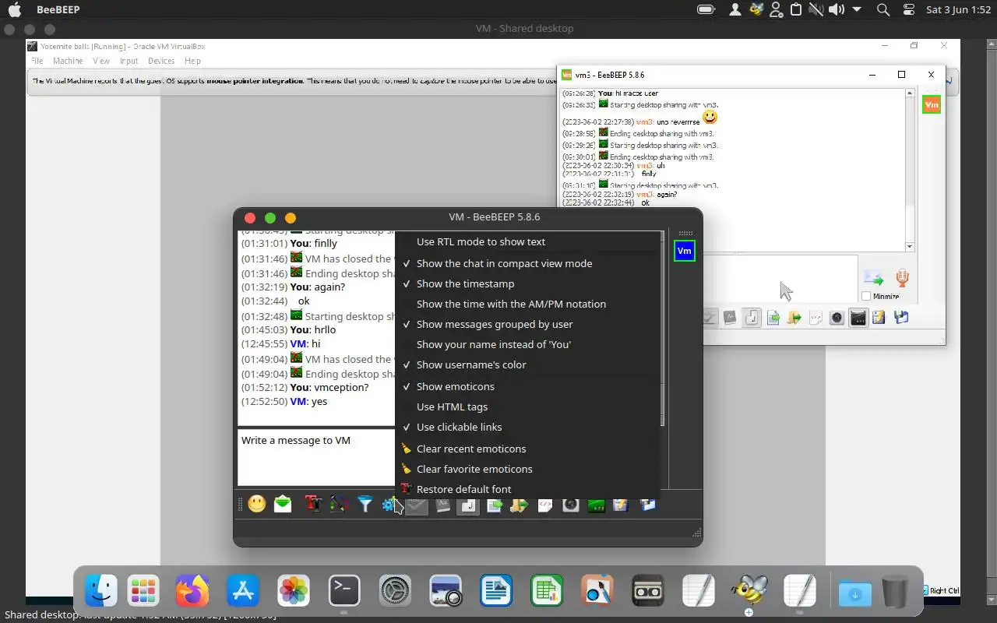Click the black desktop sharing icon in vm3 toolbar
Image resolution: width=997 pixels, height=623 pixels.
coord(858,318)
